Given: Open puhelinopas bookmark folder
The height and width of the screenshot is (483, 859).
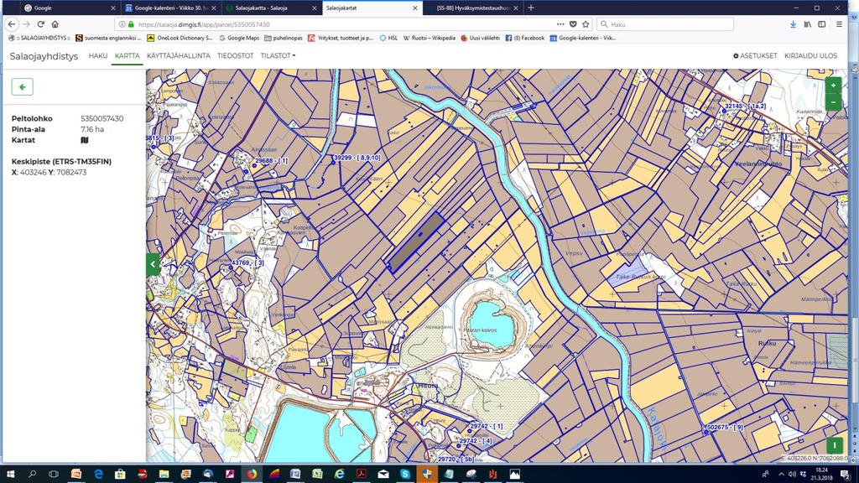Looking at the screenshot, I should 284,38.
